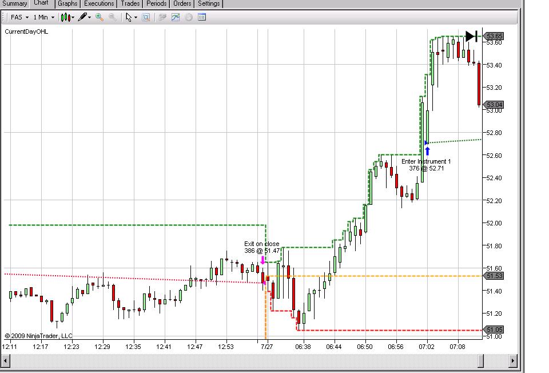
Task: Open the Graphs tab
Action: pos(67,3)
